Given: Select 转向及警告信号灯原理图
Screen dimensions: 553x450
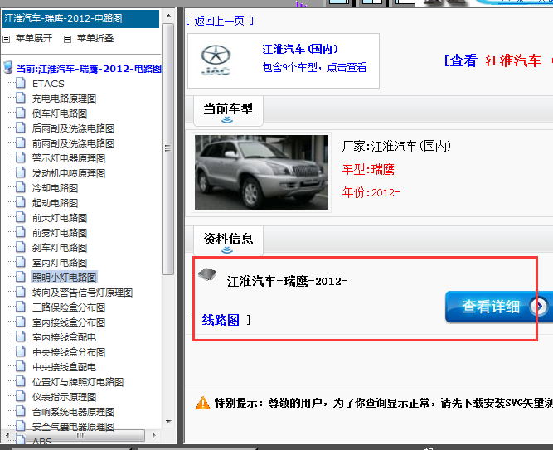Looking at the screenshot, I should 83,293.
